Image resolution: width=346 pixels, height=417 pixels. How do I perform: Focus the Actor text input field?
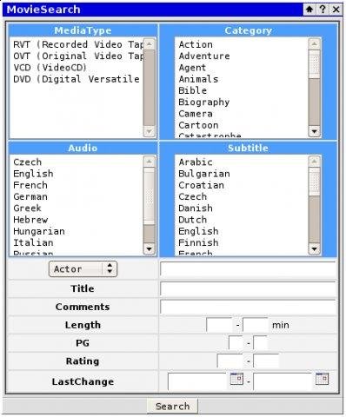point(249,269)
